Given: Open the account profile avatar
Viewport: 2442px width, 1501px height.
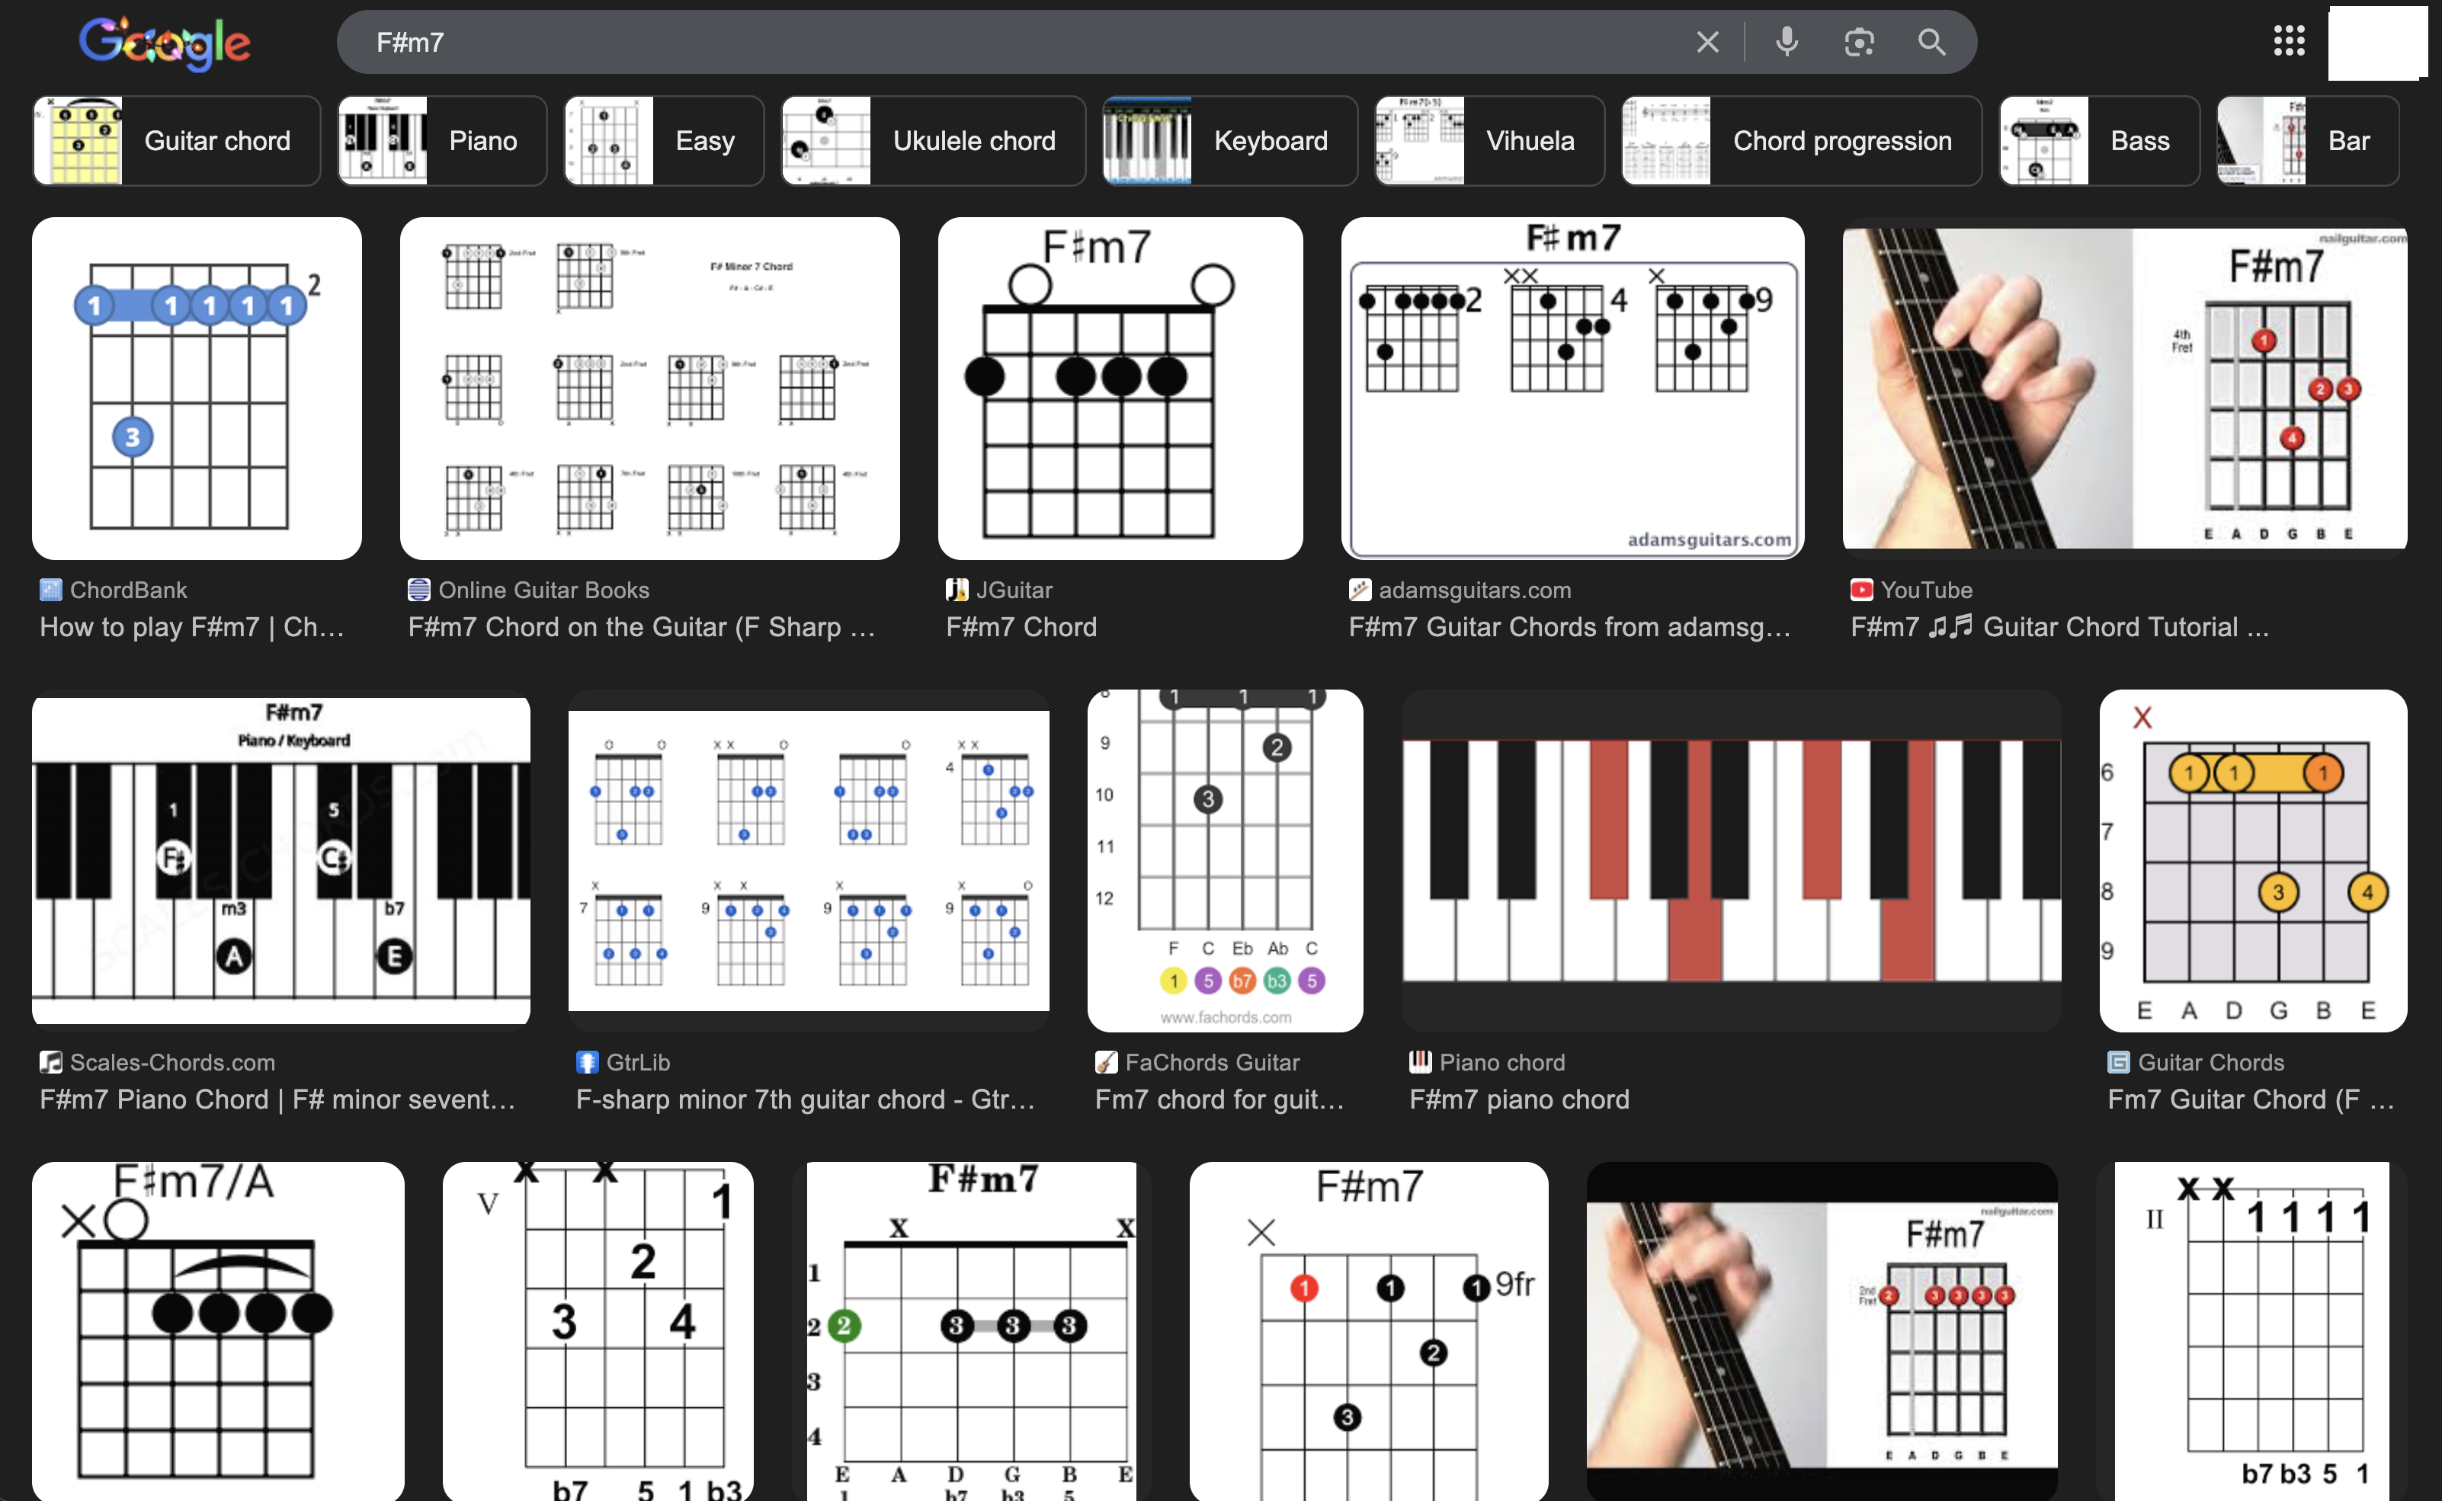Looking at the screenshot, I should pyautogui.click(x=2376, y=42).
